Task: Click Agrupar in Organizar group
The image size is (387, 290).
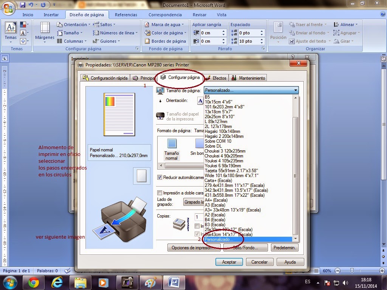Action: click(x=346, y=33)
